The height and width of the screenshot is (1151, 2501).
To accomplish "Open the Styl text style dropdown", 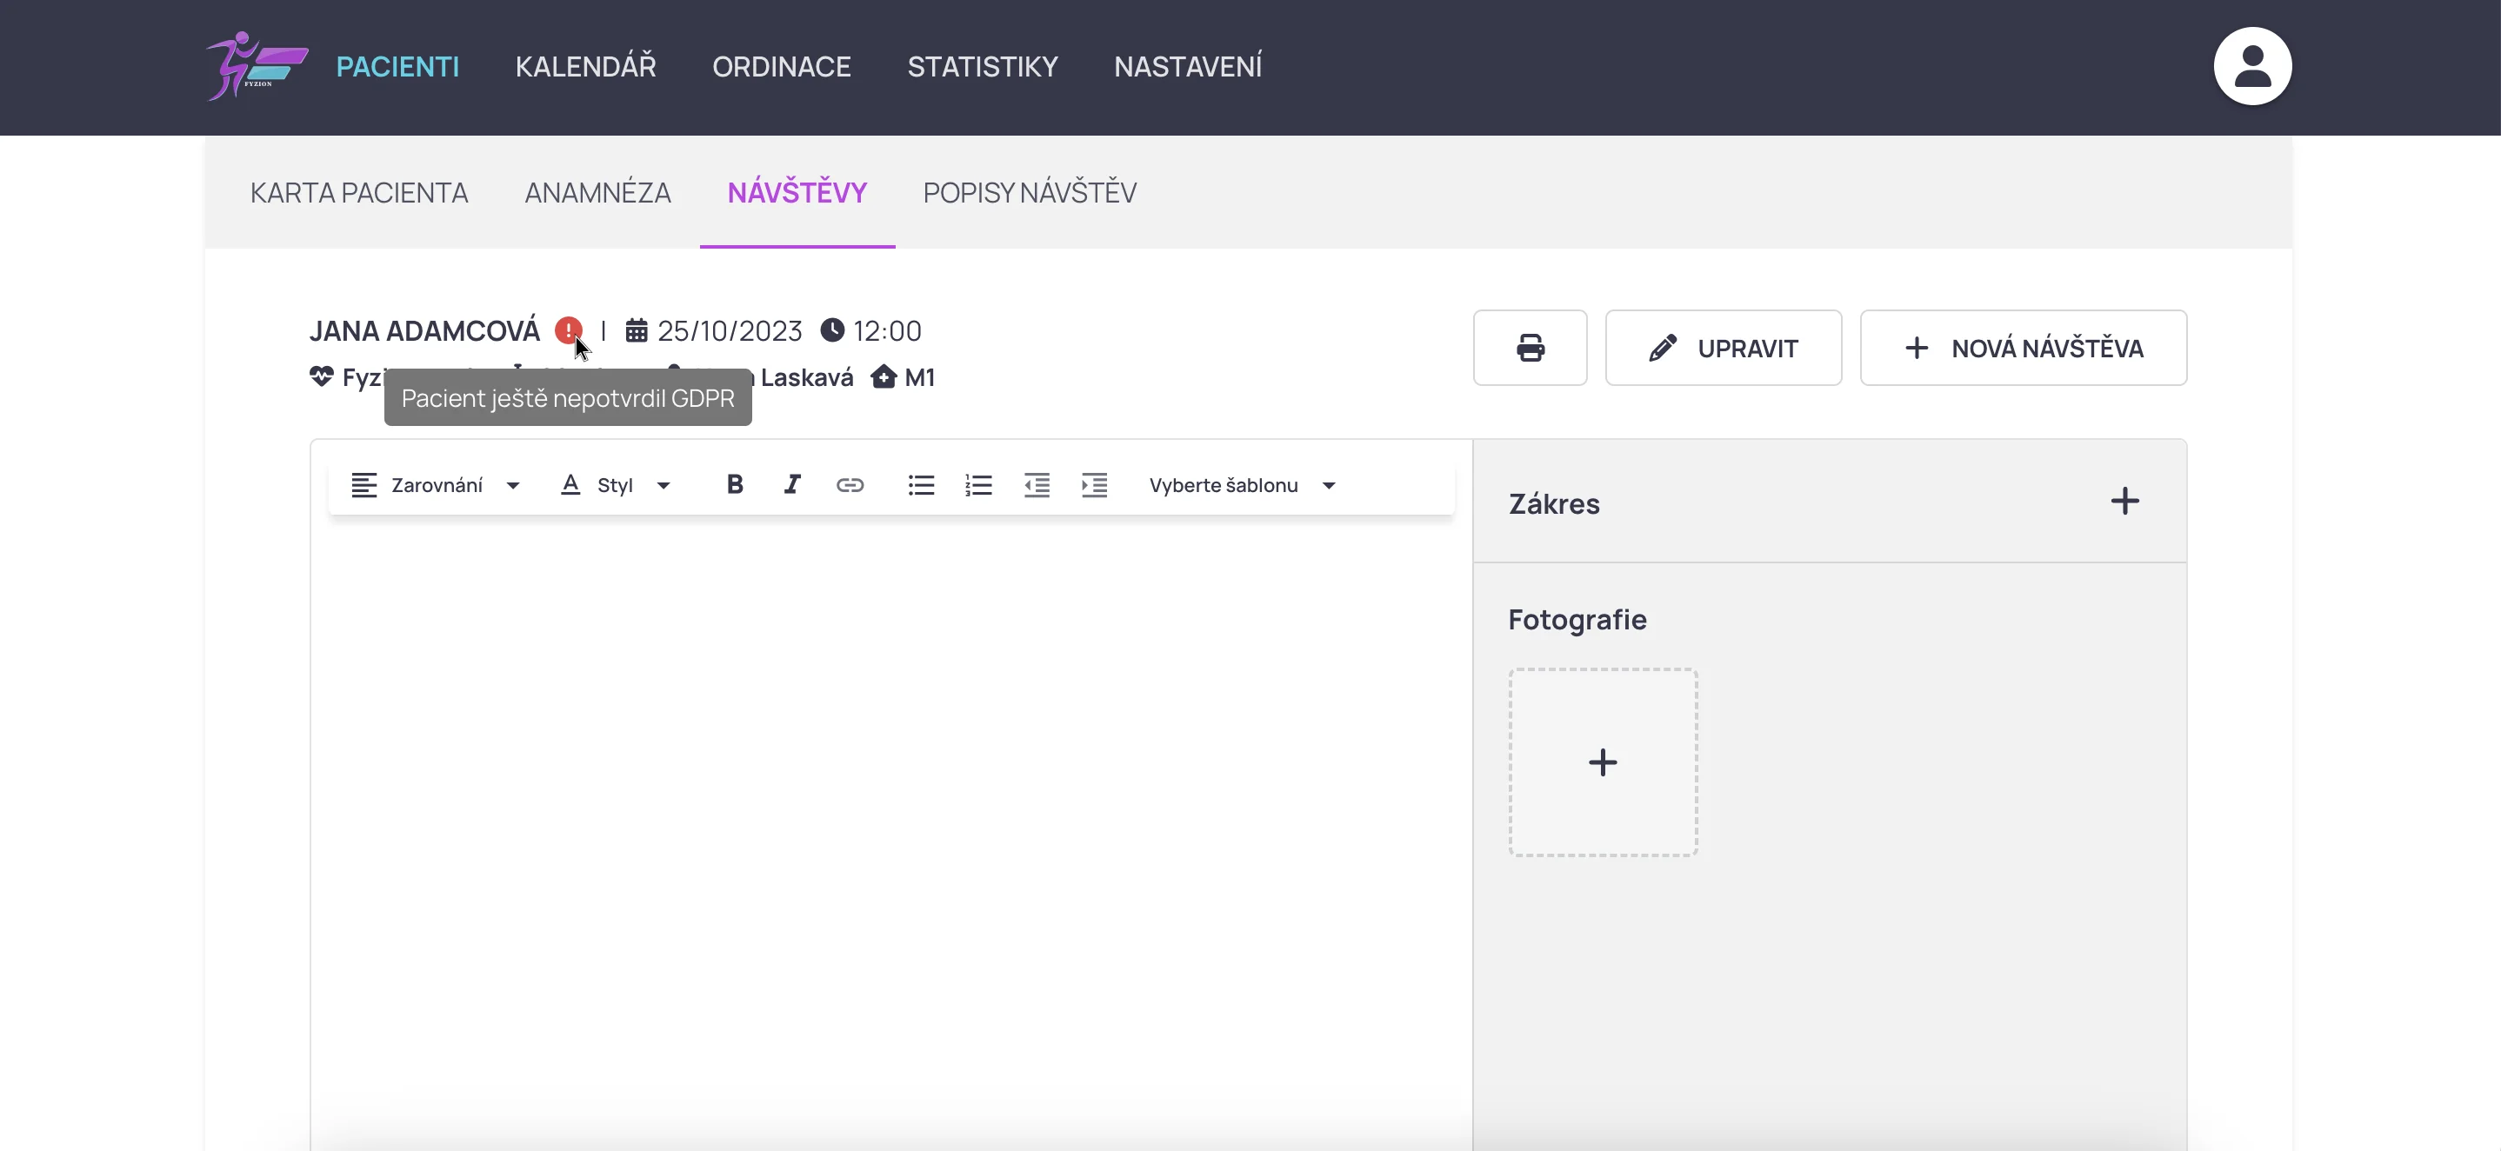I will click(x=616, y=484).
